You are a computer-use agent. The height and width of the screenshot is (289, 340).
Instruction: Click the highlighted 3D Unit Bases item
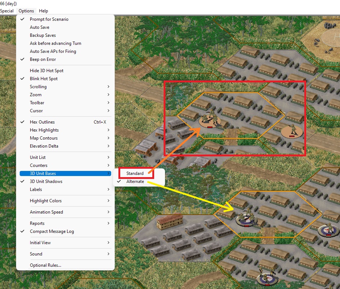coord(65,173)
